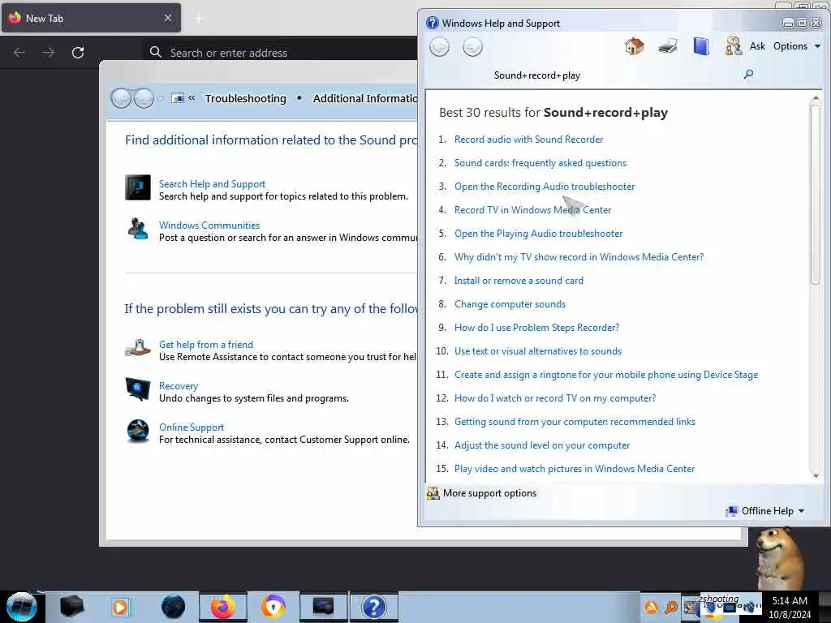The height and width of the screenshot is (623, 831).
Task: Go back in Windows Help and Support
Action: [439, 46]
